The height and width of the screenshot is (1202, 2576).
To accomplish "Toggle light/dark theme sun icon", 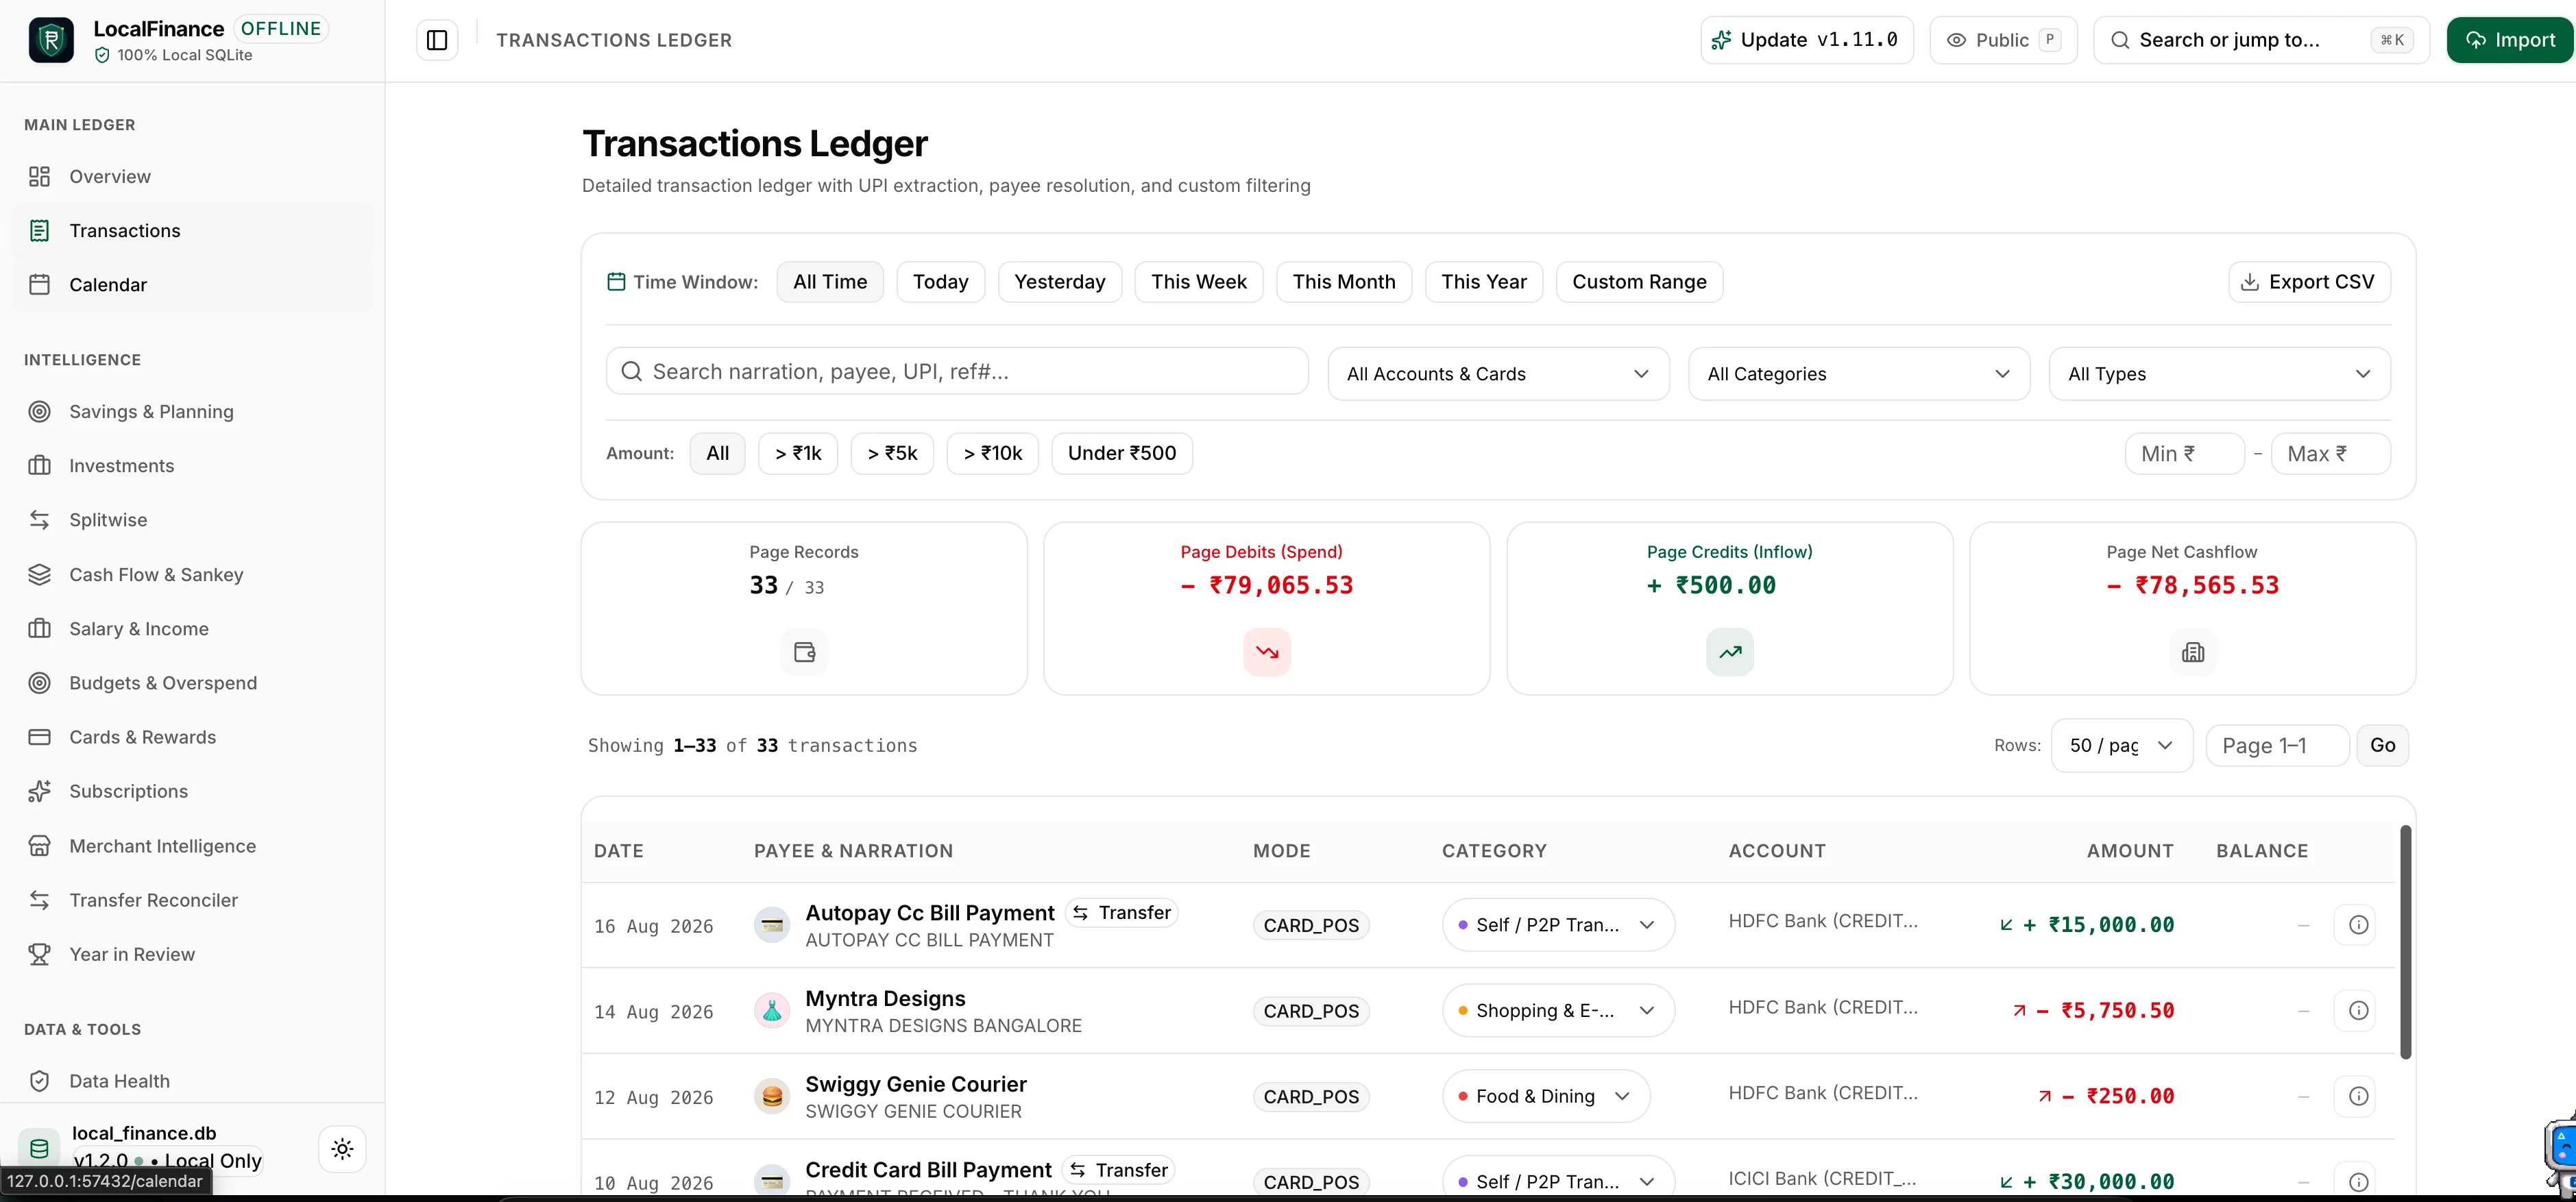I will coord(342,1148).
